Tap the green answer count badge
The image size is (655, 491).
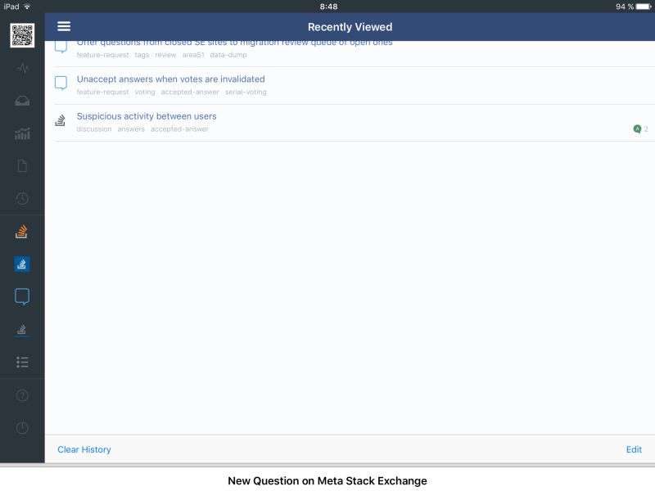coord(637,128)
